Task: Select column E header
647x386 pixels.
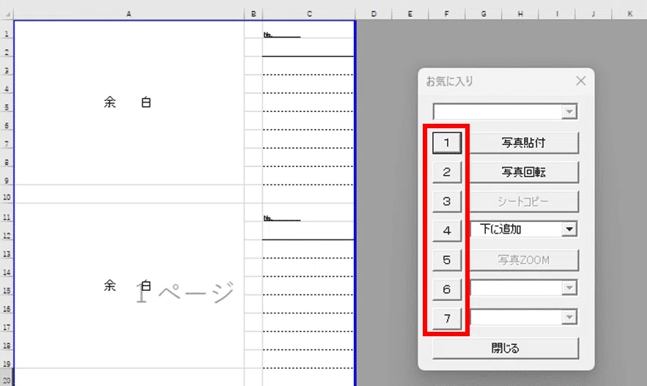Action: point(410,14)
